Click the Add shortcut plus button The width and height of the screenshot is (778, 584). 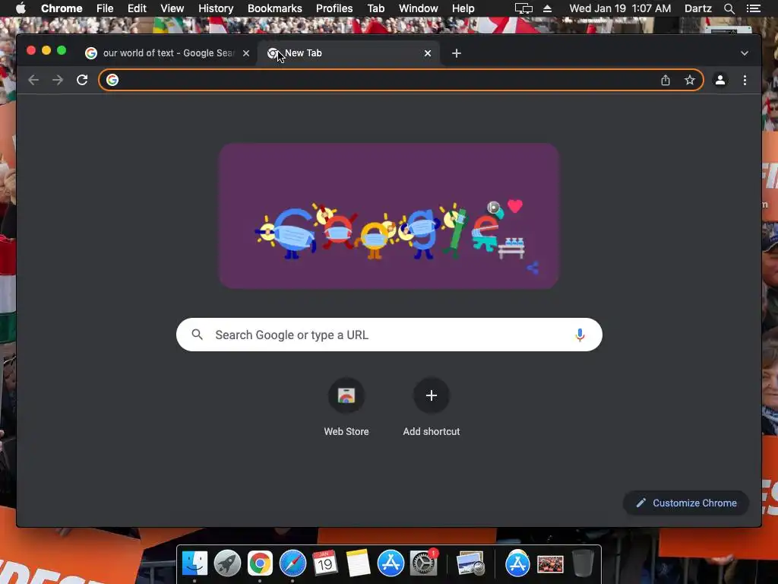point(432,395)
